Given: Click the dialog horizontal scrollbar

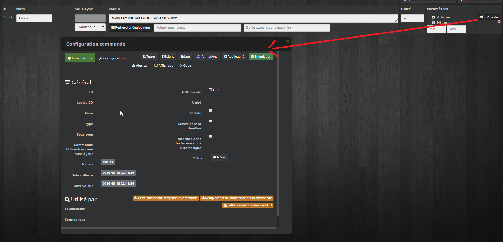Looking at the screenshot, I should point(169,228).
